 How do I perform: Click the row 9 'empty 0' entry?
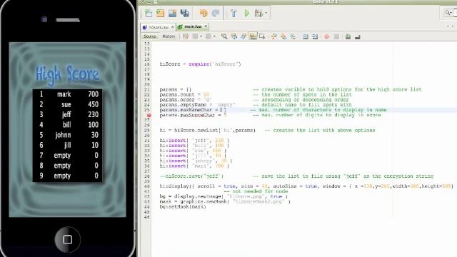click(x=67, y=176)
